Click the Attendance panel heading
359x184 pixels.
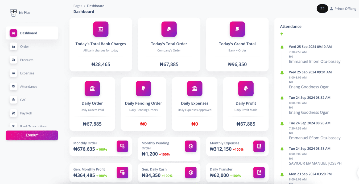coord(291,27)
